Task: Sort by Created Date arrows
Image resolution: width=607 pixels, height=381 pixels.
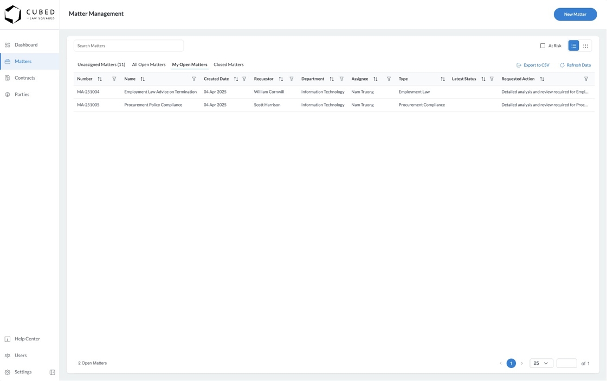Action: coord(236,79)
